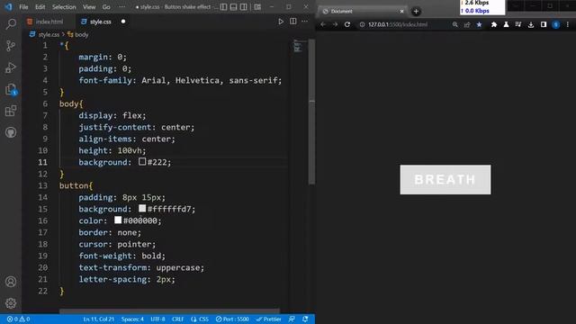
Task: Open the Source Control view
Action: pyautogui.click(x=11, y=46)
